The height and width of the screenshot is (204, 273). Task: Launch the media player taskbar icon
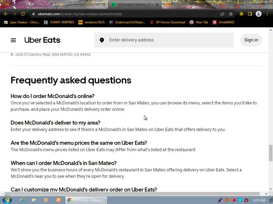46,200
